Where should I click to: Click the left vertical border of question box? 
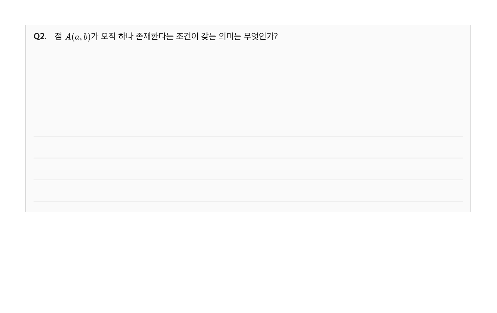(26, 118)
